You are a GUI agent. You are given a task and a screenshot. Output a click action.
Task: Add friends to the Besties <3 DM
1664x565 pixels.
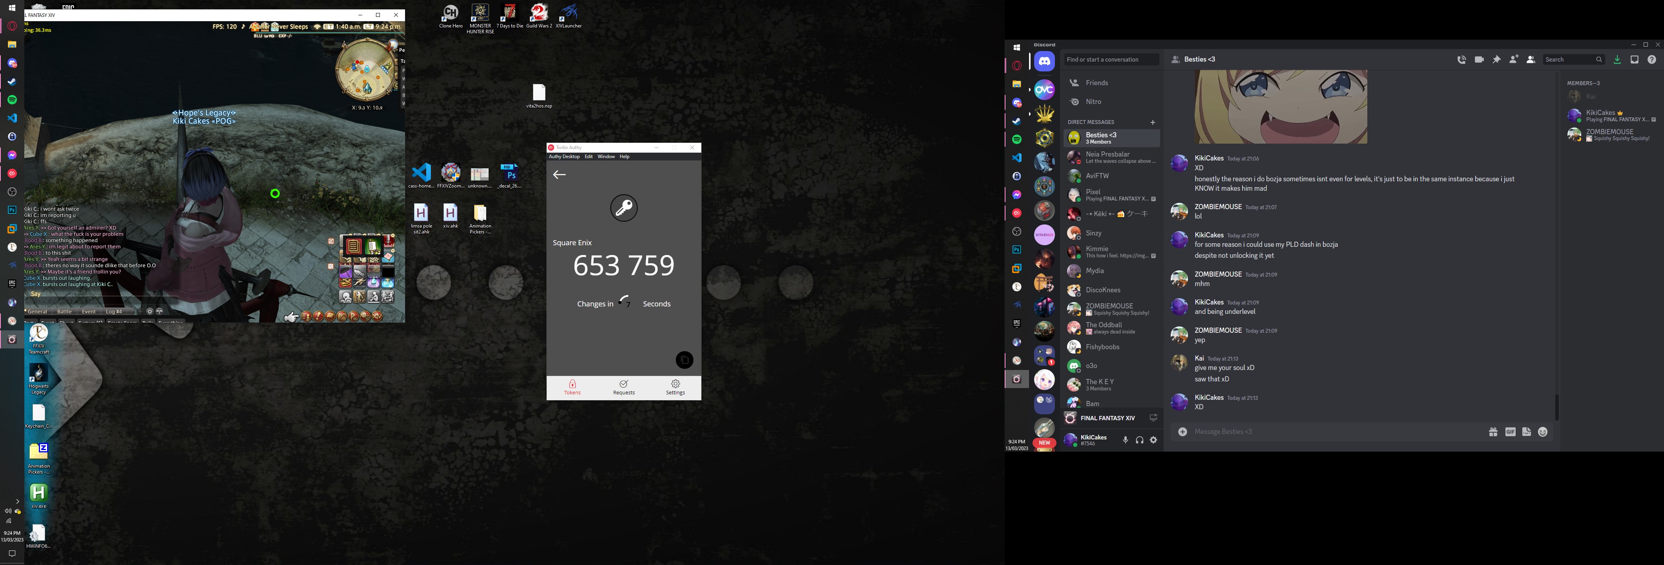coord(1513,59)
